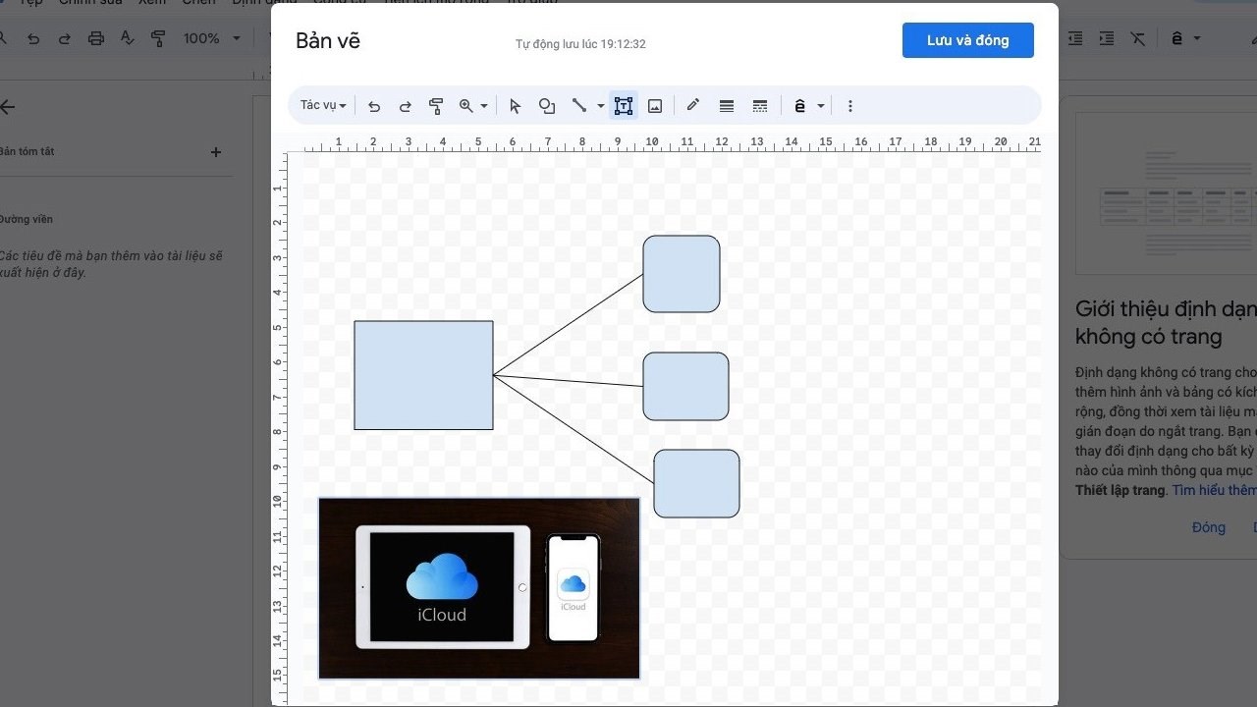This screenshot has width=1257, height=707.
Task: Open the three-dot more options menu
Action: (x=850, y=106)
